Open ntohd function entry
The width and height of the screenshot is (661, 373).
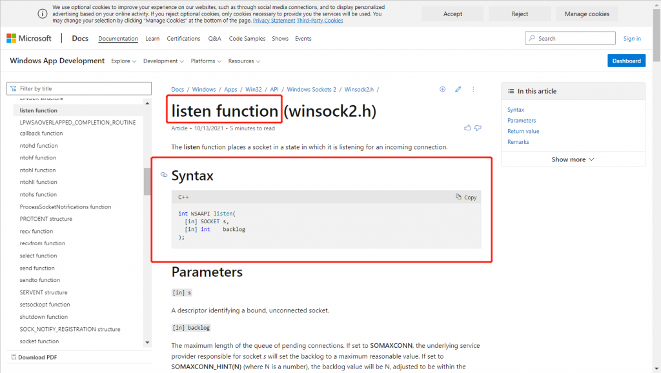[x=39, y=145]
